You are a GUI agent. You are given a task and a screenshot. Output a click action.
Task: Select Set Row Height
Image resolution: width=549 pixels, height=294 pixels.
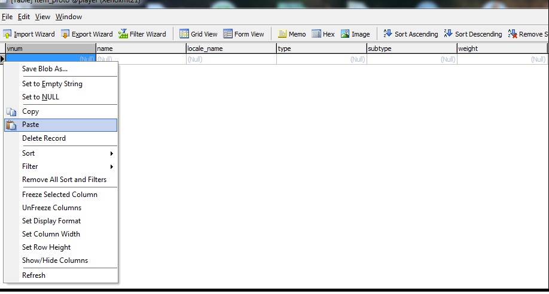pyautogui.click(x=60, y=247)
